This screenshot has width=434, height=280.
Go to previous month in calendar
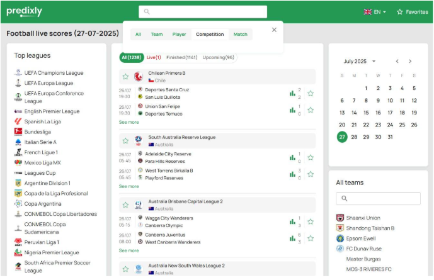point(397,62)
